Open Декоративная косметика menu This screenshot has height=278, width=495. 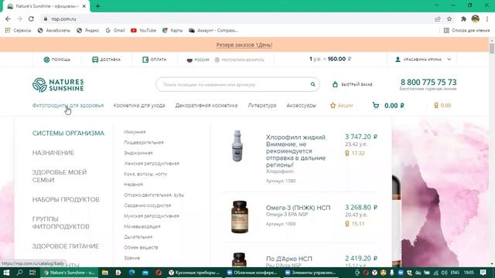(x=207, y=105)
